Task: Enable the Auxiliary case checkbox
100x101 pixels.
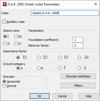Action: 4,22
